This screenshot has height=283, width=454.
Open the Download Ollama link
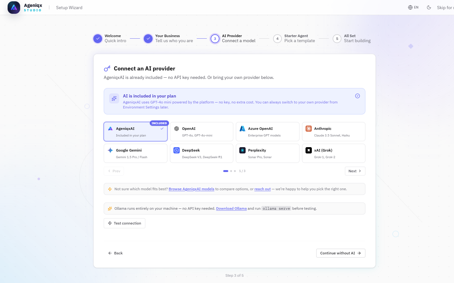click(231, 208)
